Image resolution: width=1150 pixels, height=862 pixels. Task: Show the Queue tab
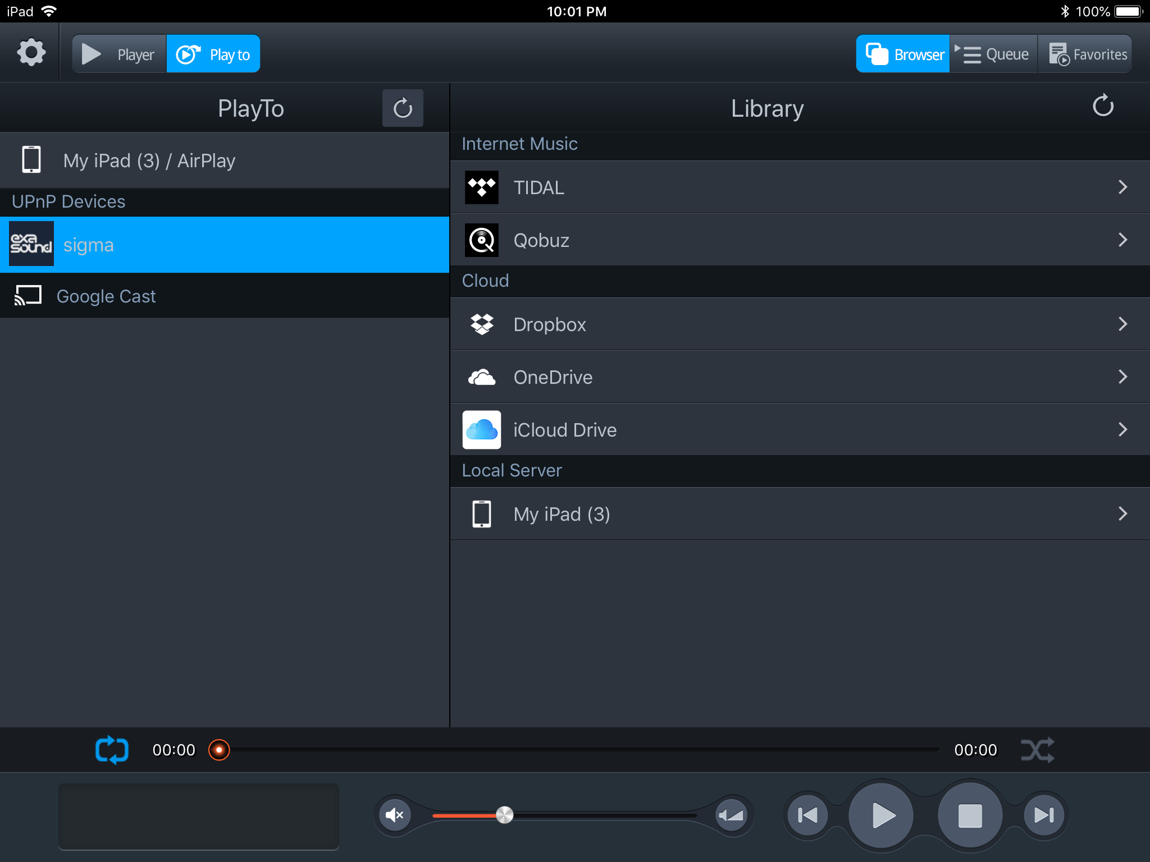(x=993, y=54)
